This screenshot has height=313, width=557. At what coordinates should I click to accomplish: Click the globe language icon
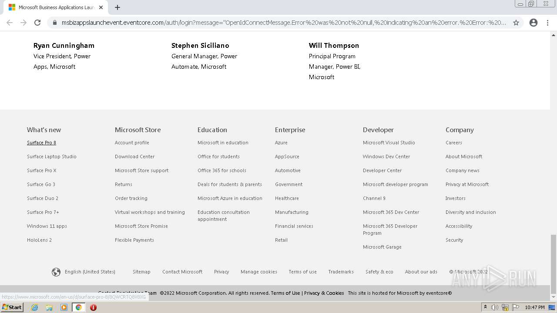pos(56,272)
